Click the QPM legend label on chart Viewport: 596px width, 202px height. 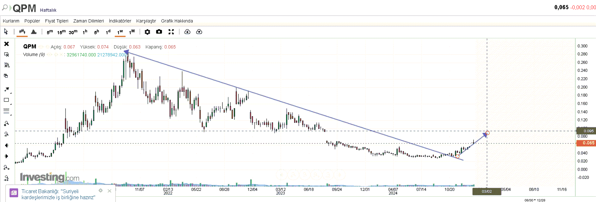(x=30, y=47)
